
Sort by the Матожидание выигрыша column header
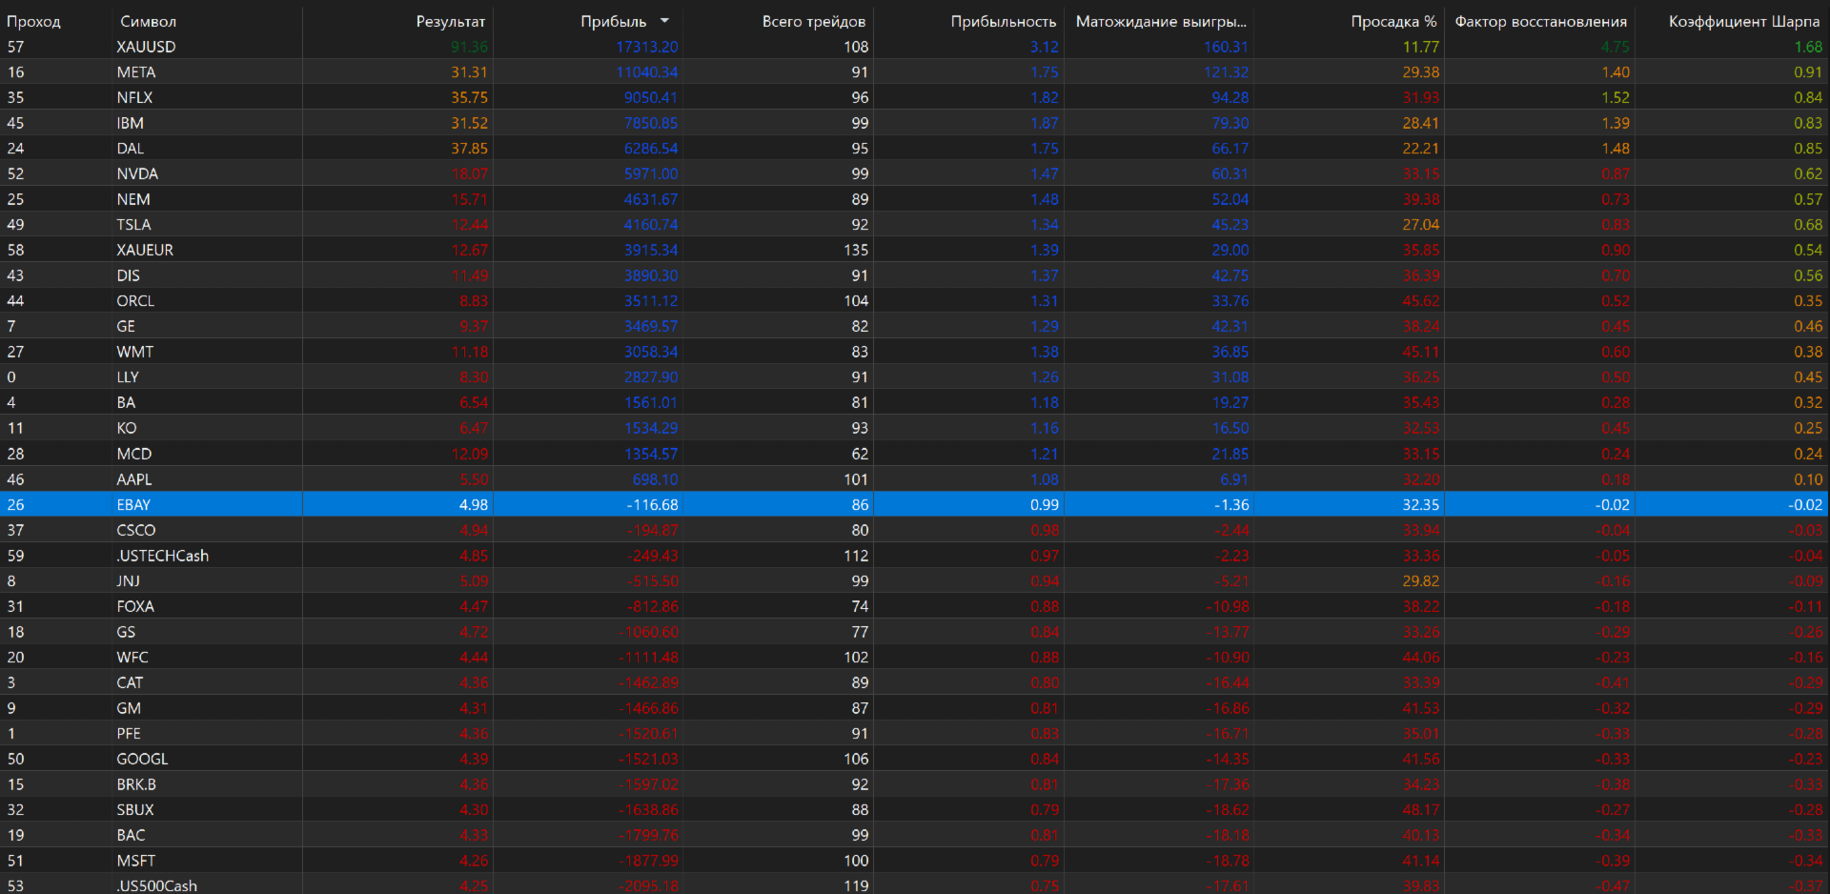pos(1161,21)
